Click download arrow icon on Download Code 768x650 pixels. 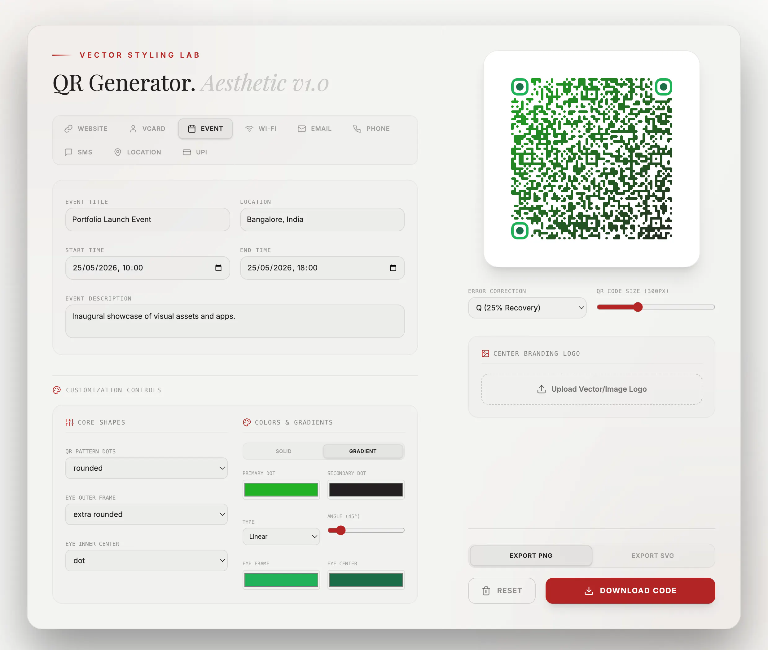tap(589, 591)
